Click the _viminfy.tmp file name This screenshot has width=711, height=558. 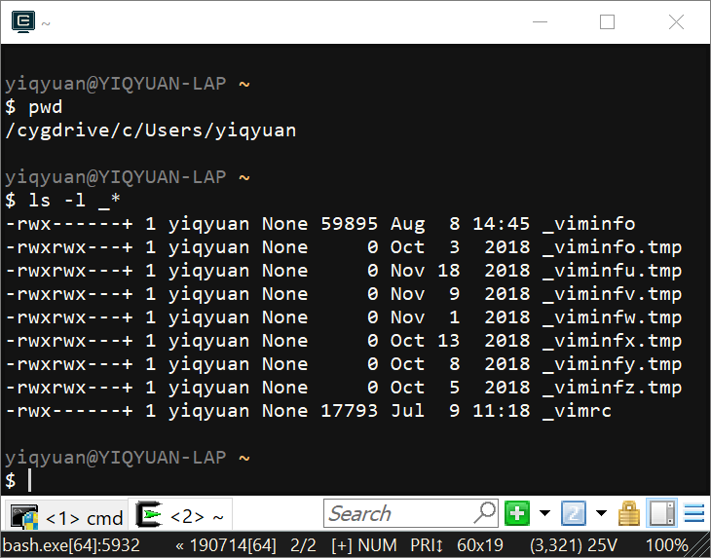(613, 364)
